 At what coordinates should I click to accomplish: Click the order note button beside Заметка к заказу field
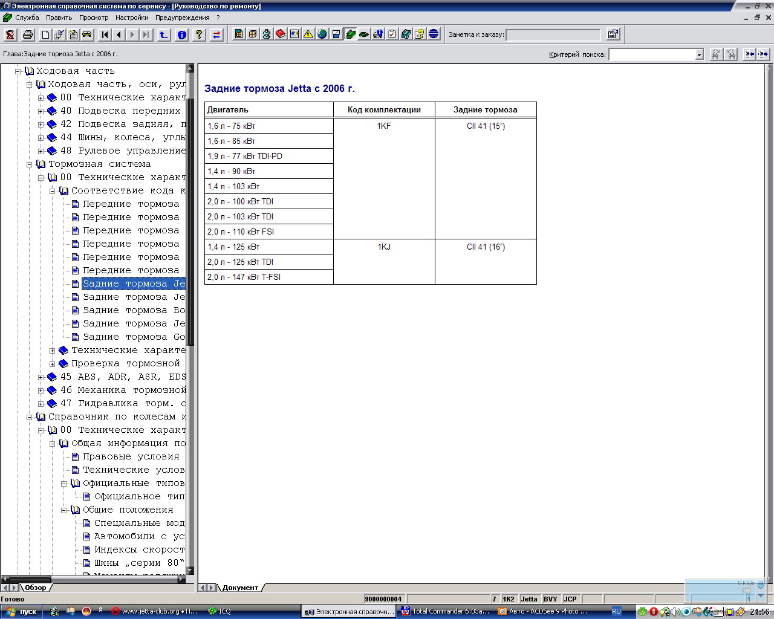click(613, 34)
